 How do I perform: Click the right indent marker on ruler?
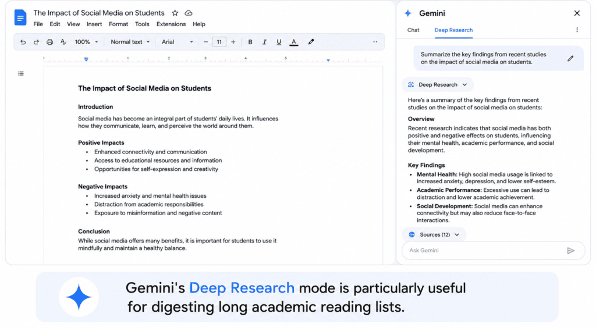pyautogui.click(x=328, y=60)
